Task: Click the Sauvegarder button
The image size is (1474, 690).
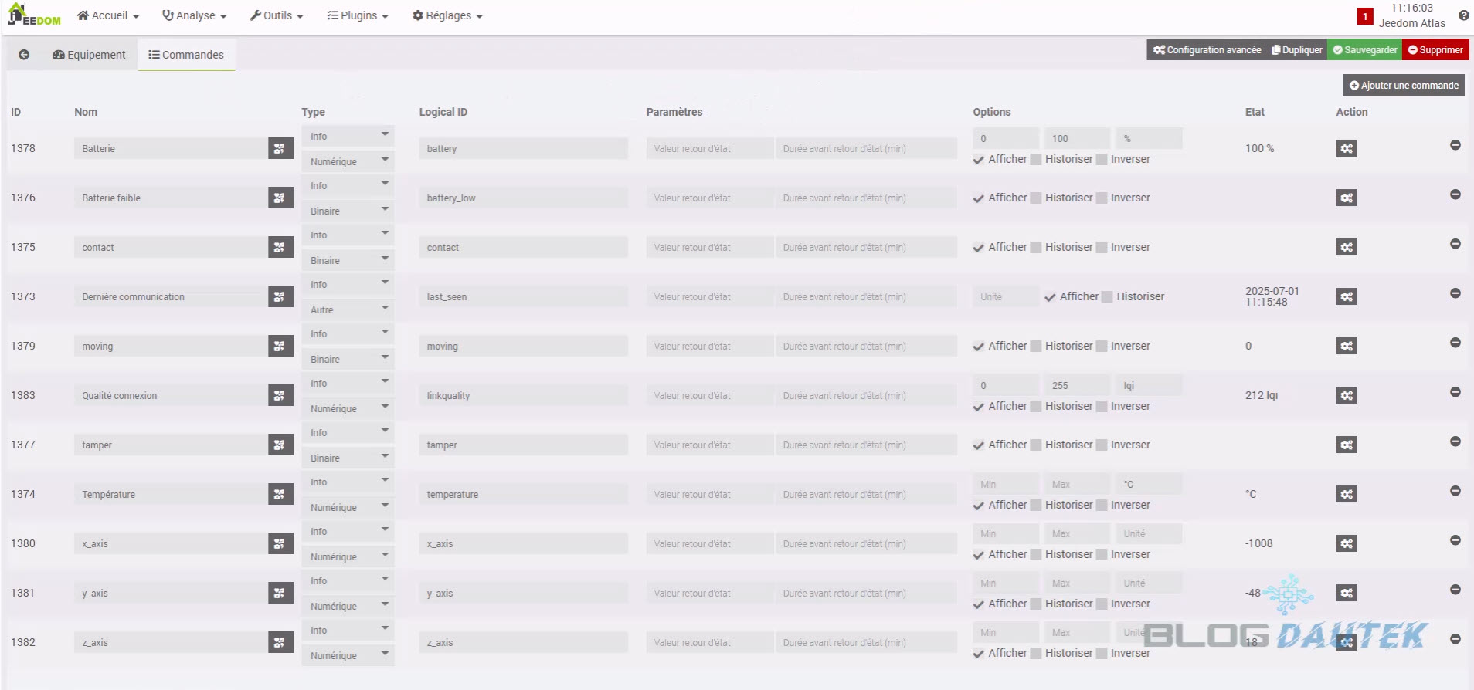Action: (x=1364, y=50)
